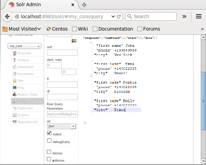
Task: Open the Overview page
Action: pyautogui.click(x=28, y=53)
